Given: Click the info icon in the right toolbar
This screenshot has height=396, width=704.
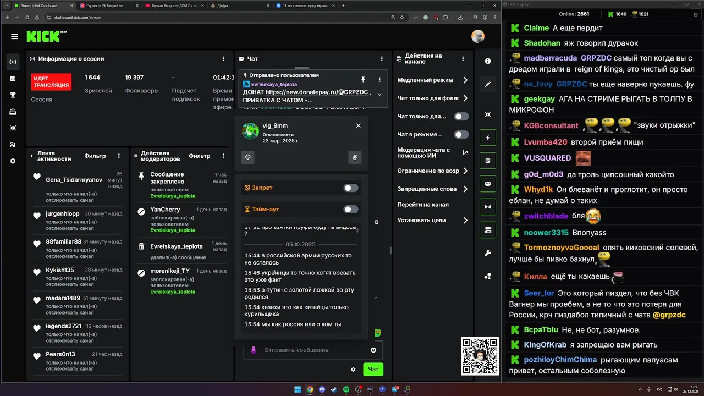Looking at the screenshot, I should click(x=488, y=61).
